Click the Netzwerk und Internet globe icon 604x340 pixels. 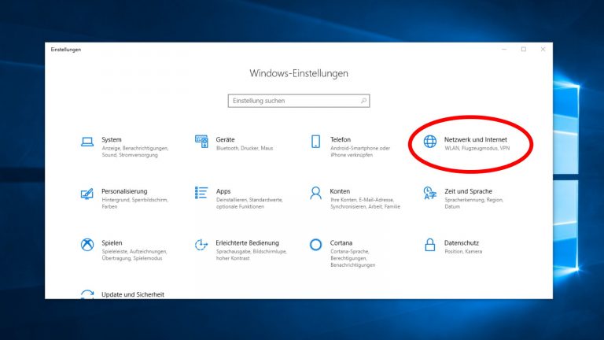(430, 142)
